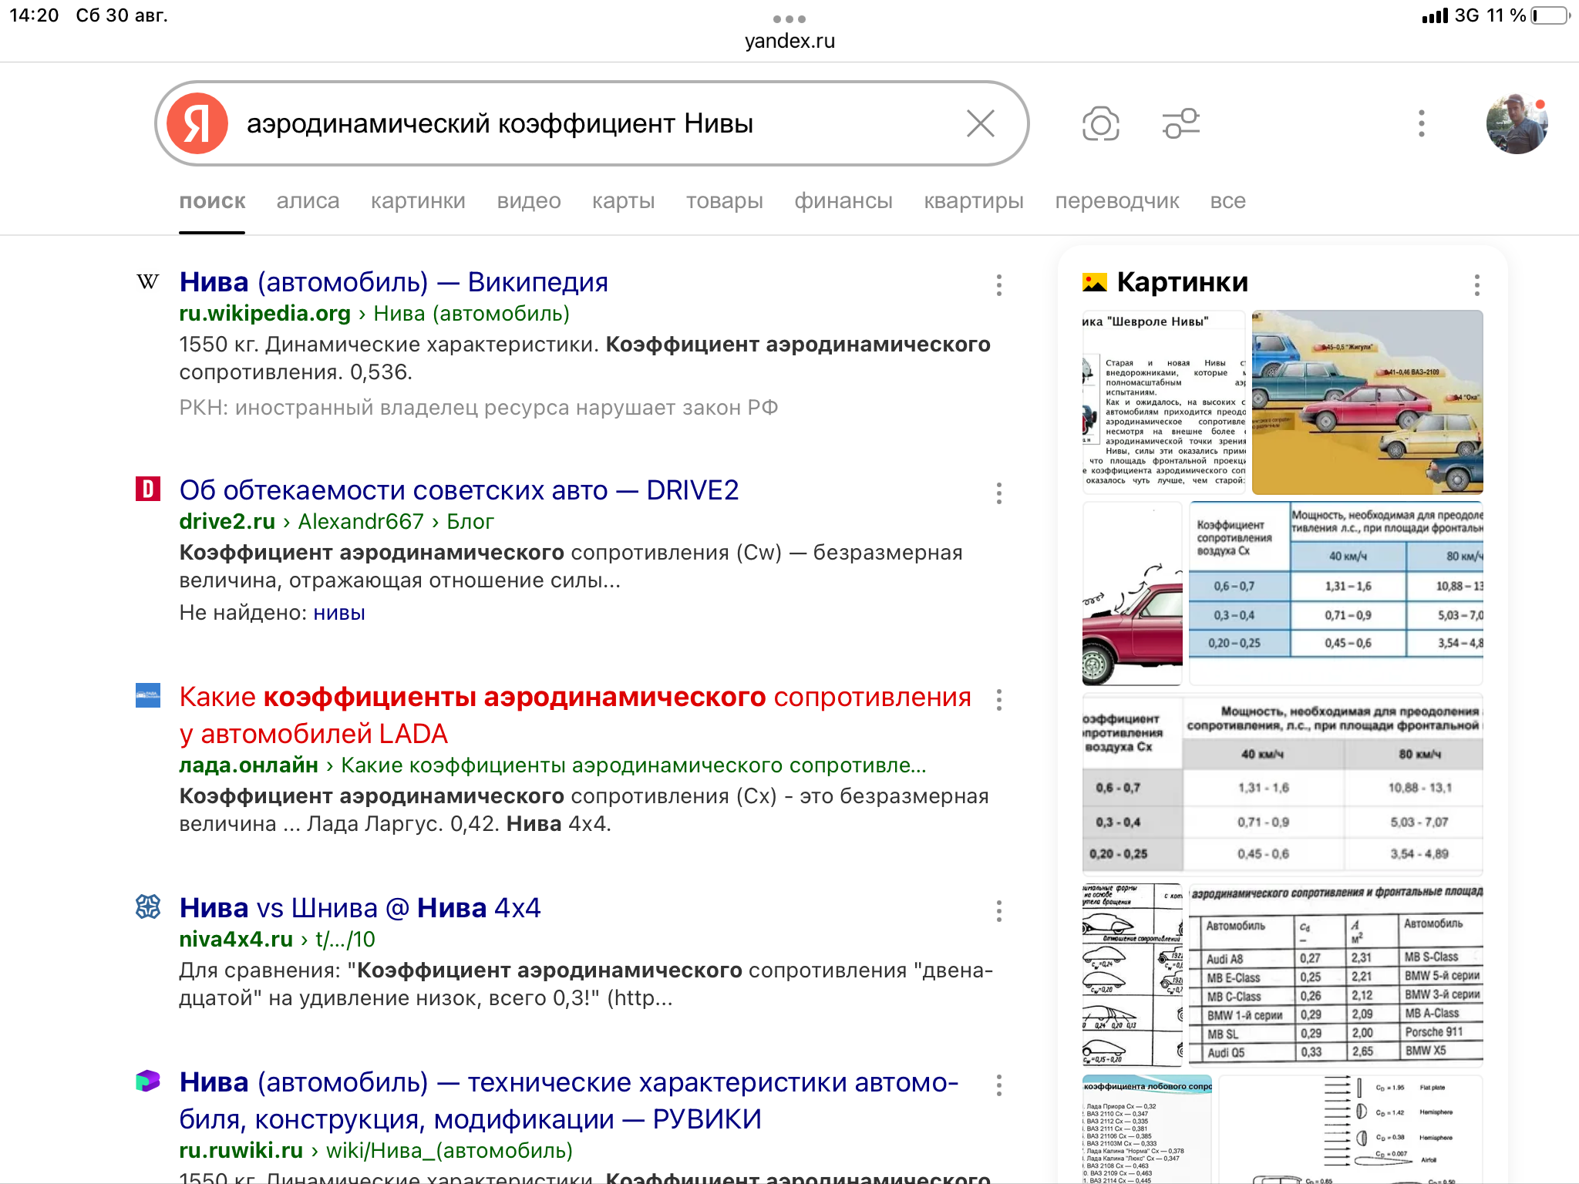
Task: Open search settings sliders icon
Action: (1180, 123)
